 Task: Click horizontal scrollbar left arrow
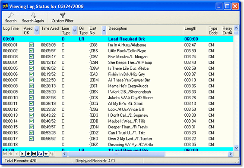point(65,154)
